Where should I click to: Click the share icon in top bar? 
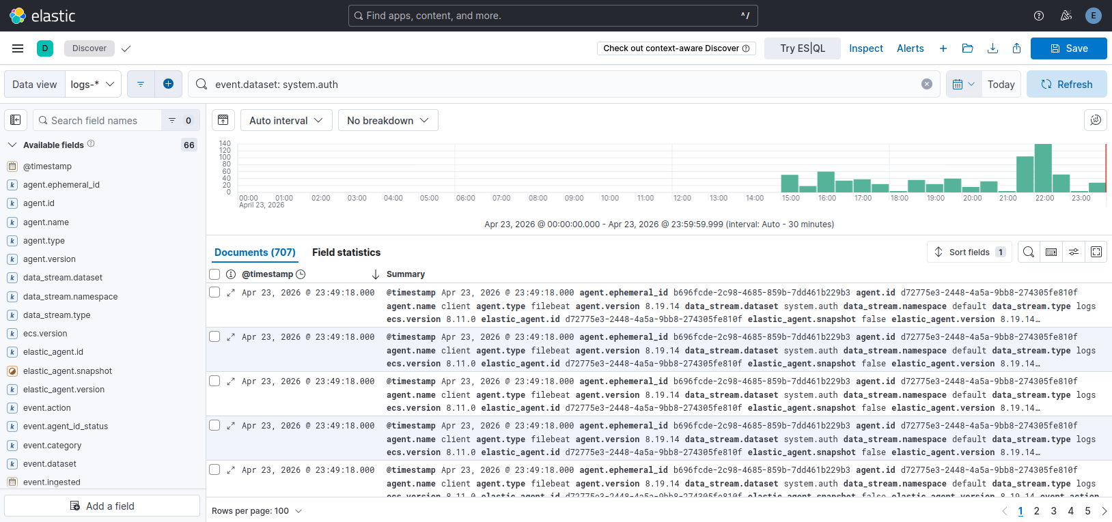(x=1016, y=48)
